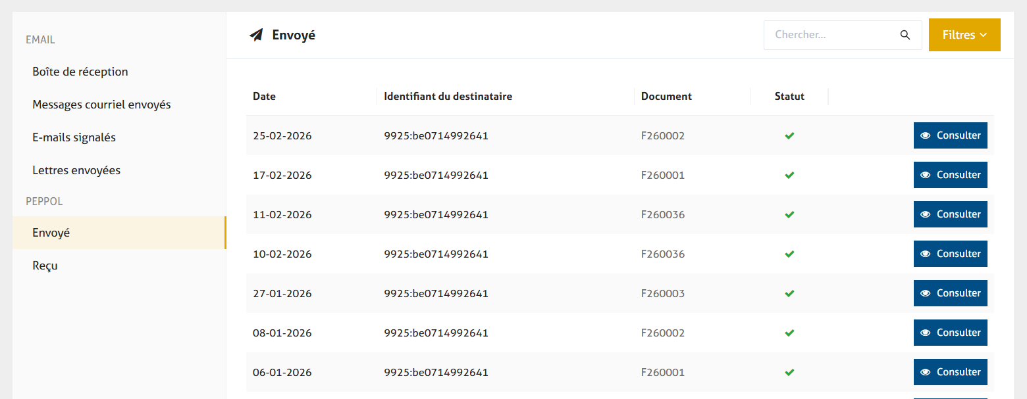Open Lettres envoyées section
The image size is (1027, 399).
76,170
